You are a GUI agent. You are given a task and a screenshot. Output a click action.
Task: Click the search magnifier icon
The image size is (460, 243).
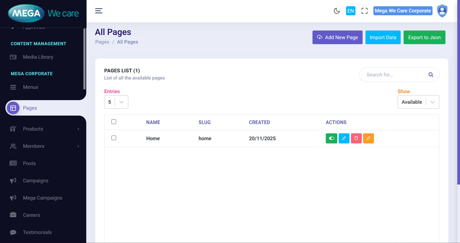431,75
